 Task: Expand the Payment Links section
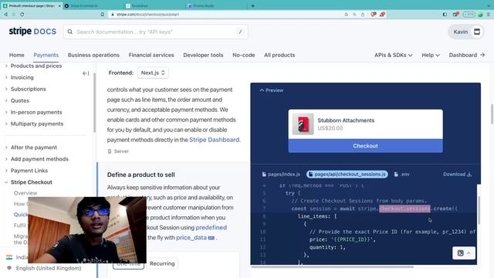coord(6,171)
